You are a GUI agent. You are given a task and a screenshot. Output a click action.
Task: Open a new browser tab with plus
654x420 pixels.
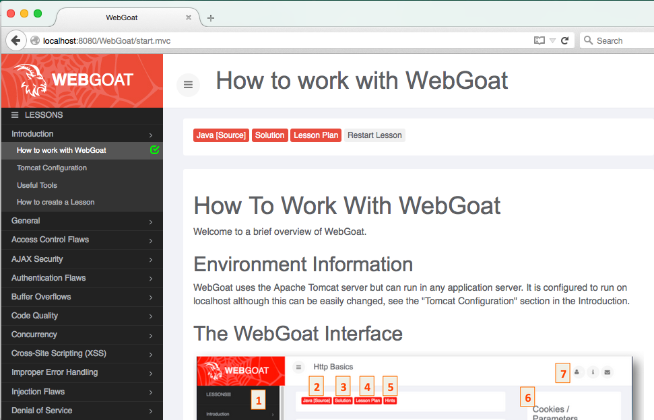coord(211,18)
